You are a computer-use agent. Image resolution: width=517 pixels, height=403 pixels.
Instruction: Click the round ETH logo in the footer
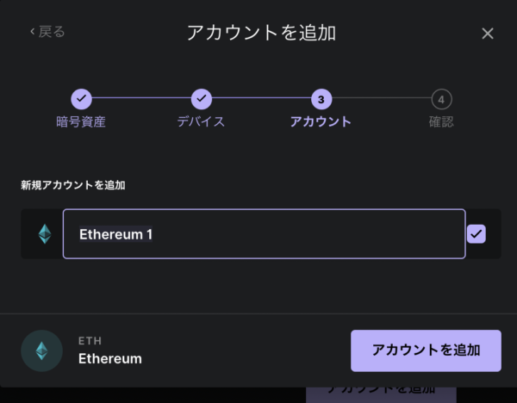(42, 351)
